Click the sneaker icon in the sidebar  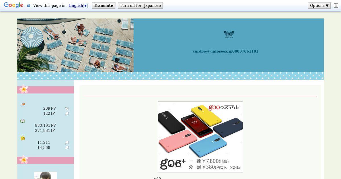click(23, 104)
